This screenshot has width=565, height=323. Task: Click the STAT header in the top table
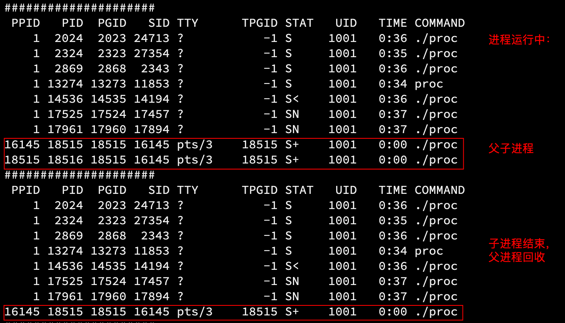299,23
